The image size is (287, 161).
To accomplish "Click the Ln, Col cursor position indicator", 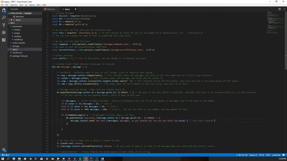I will [x=242, y=155].
